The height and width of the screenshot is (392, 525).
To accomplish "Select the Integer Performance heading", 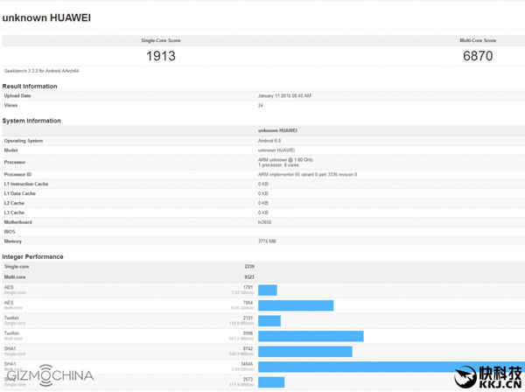I will [32, 256].
